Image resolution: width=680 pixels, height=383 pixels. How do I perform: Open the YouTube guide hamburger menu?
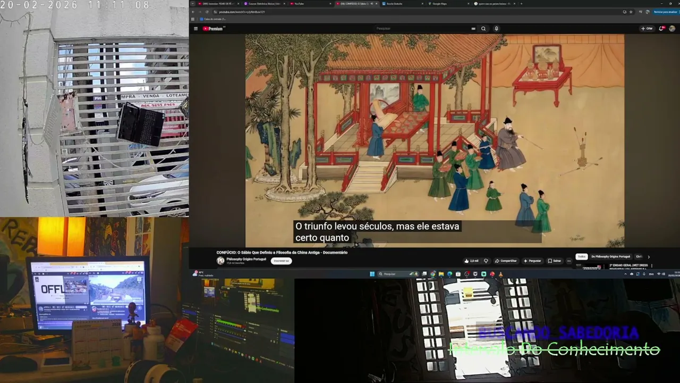pos(195,29)
